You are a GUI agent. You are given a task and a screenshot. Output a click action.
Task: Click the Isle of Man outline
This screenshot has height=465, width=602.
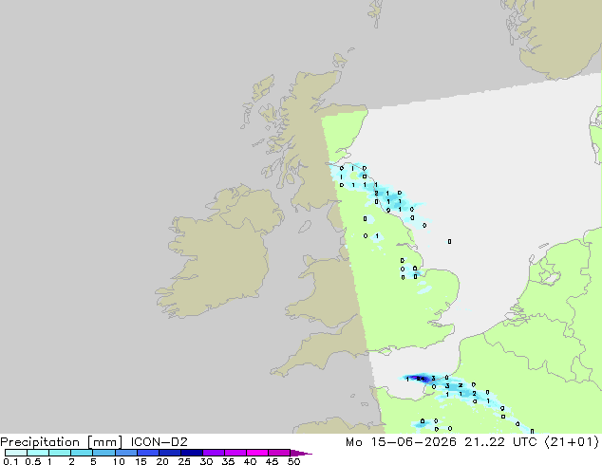[305, 227]
